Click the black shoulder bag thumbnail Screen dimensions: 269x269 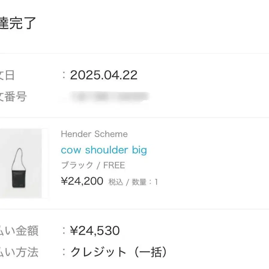coord(20,163)
